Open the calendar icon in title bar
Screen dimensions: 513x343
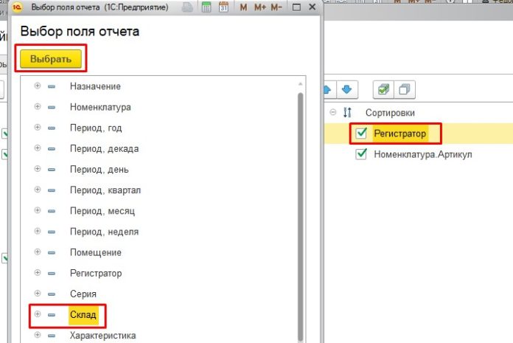(x=223, y=8)
